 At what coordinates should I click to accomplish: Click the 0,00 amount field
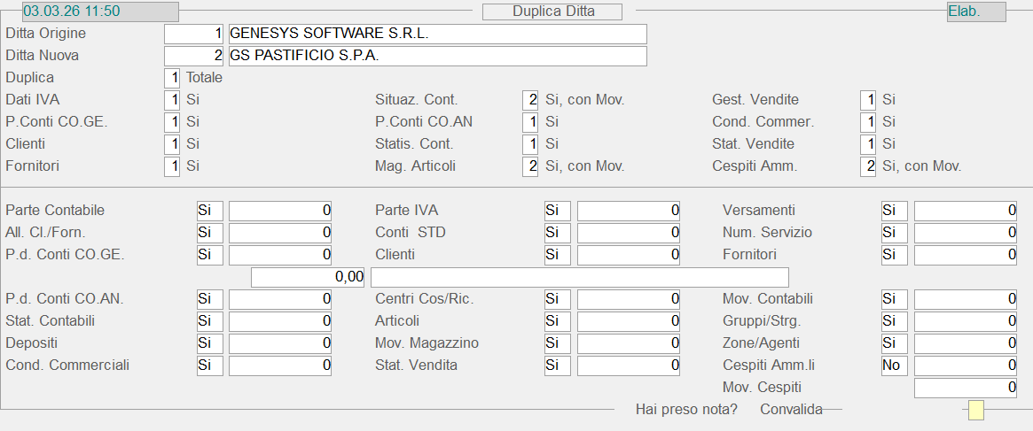tap(308, 277)
